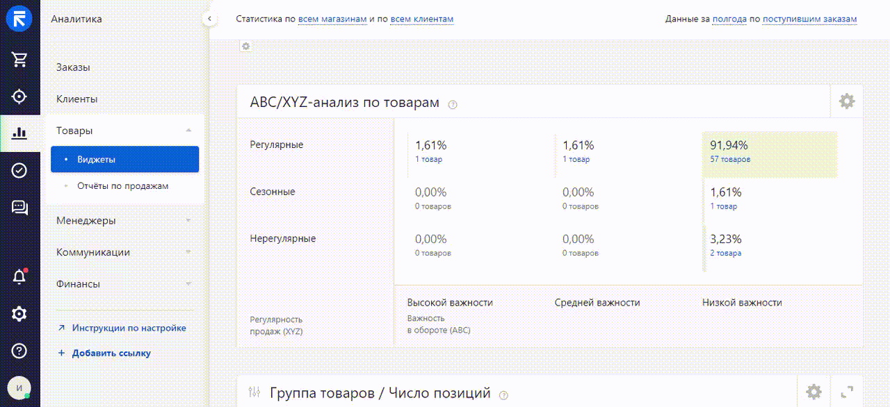Open the notifications bell icon

click(x=19, y=277)
